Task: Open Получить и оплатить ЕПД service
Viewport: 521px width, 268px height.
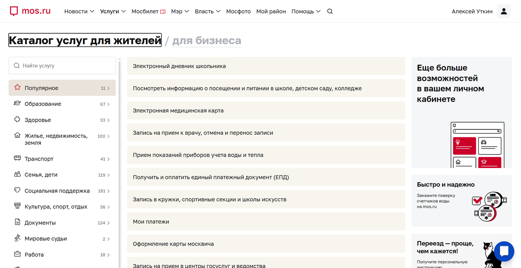Action: click(266, 177)
